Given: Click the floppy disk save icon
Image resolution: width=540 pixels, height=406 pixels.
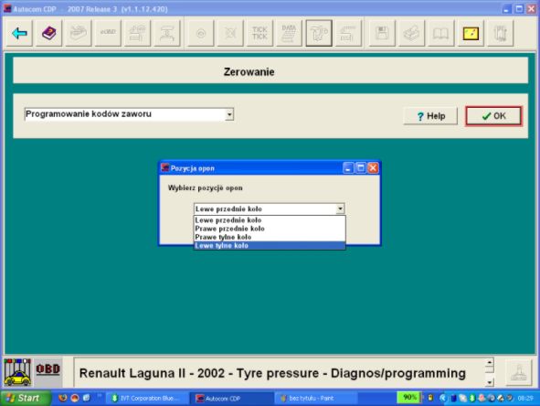Looking at the screenshot, I should 382,34.
